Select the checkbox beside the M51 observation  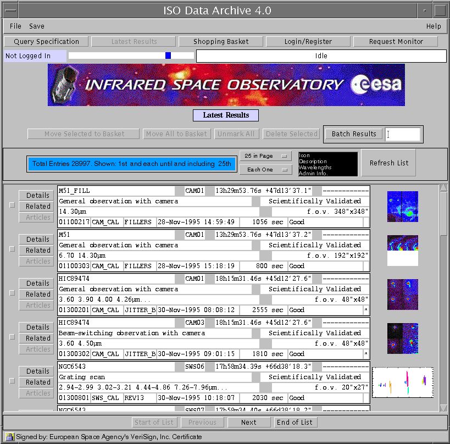pos(12,249)
